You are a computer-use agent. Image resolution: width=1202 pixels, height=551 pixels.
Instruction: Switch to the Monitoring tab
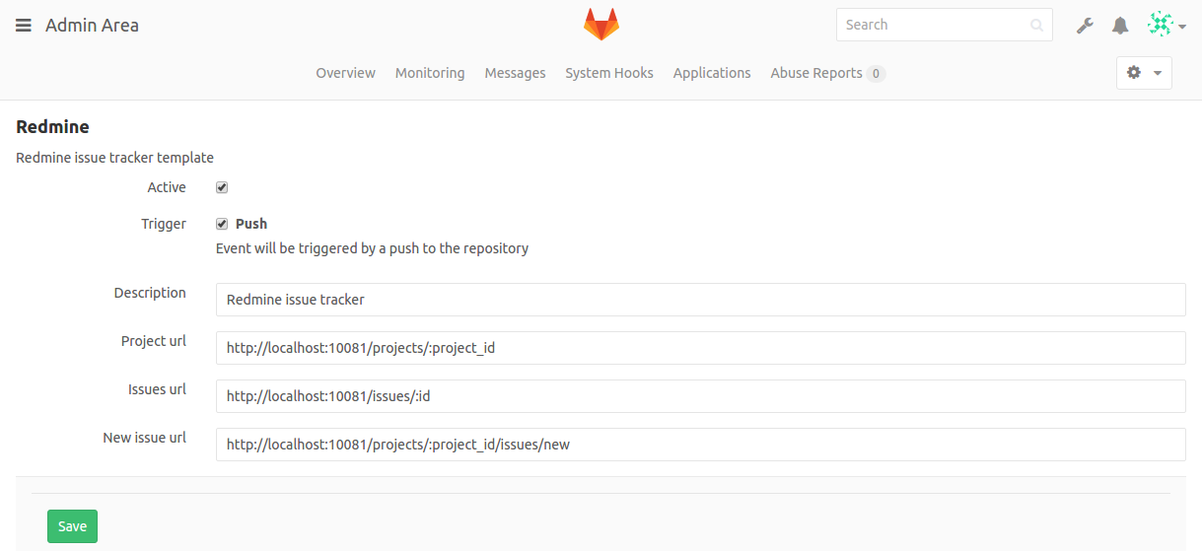430,73
